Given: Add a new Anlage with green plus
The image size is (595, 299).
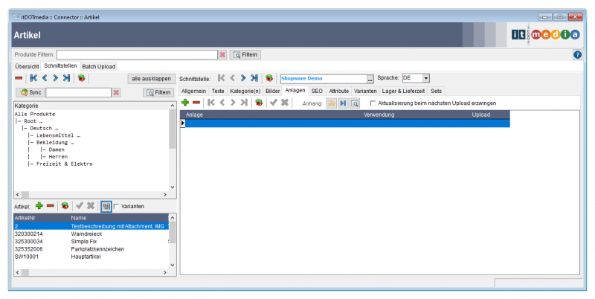Looking at the screenshot, I should [185, 103].
